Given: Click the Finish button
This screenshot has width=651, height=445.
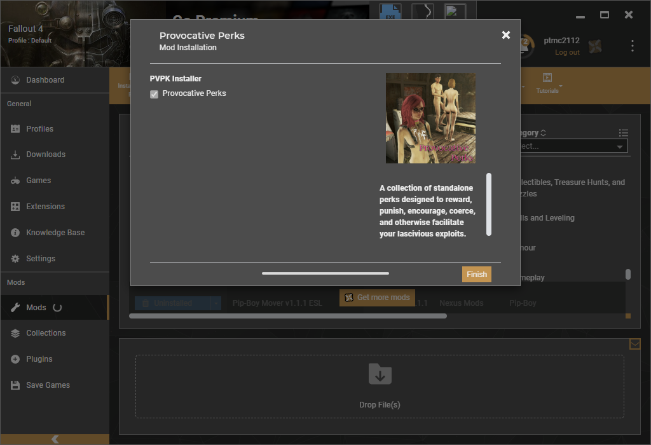Looking at the screenshot, I should point(477,275).
